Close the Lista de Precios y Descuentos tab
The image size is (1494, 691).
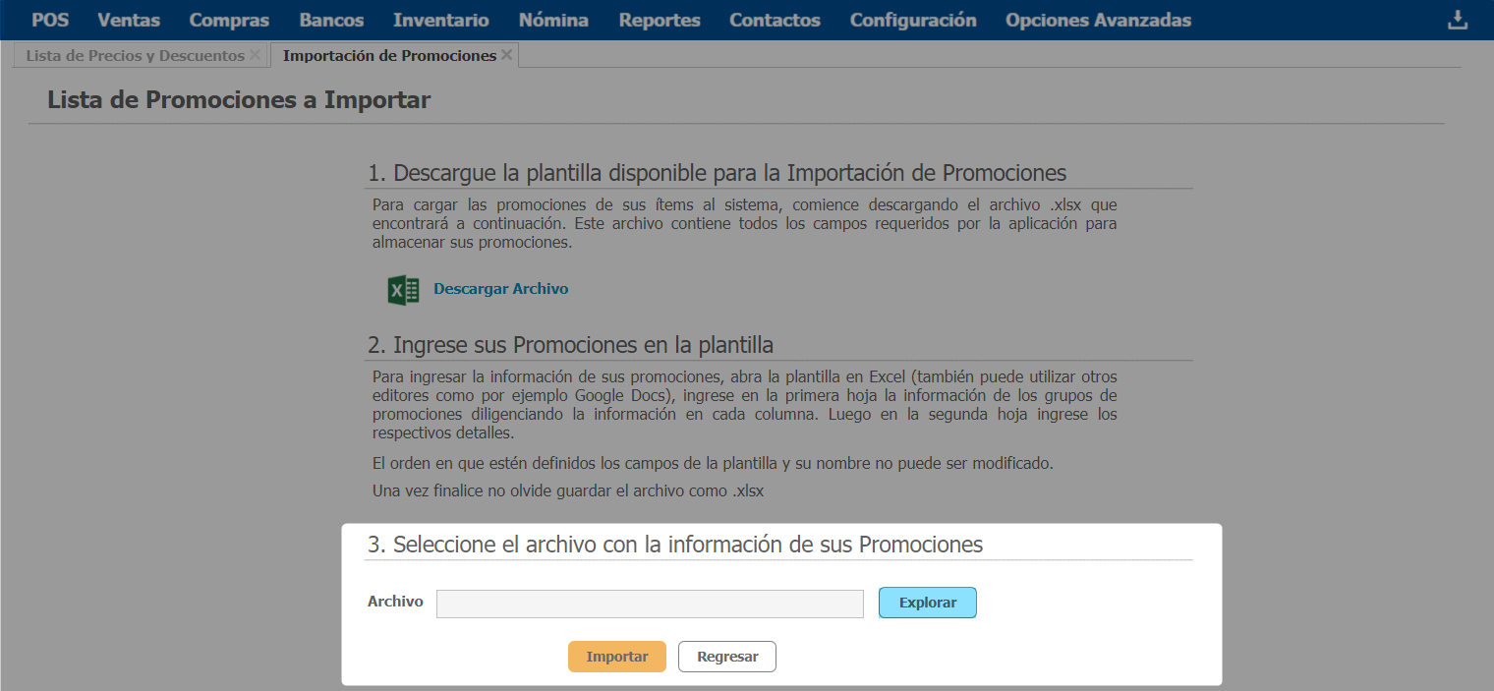tap(256, 55)
